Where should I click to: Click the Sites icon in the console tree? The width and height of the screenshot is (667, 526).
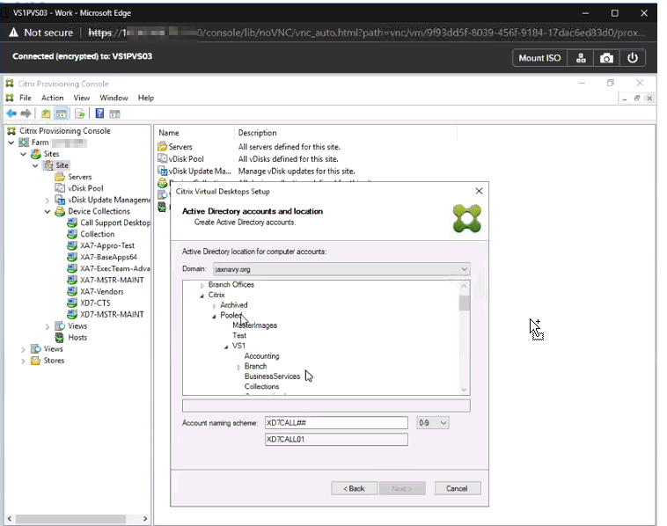point(36,154)
